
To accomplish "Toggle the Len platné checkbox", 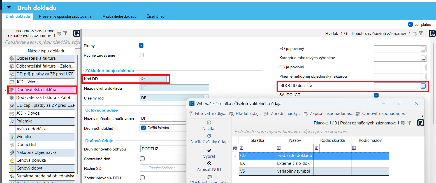I will point(411,24).
